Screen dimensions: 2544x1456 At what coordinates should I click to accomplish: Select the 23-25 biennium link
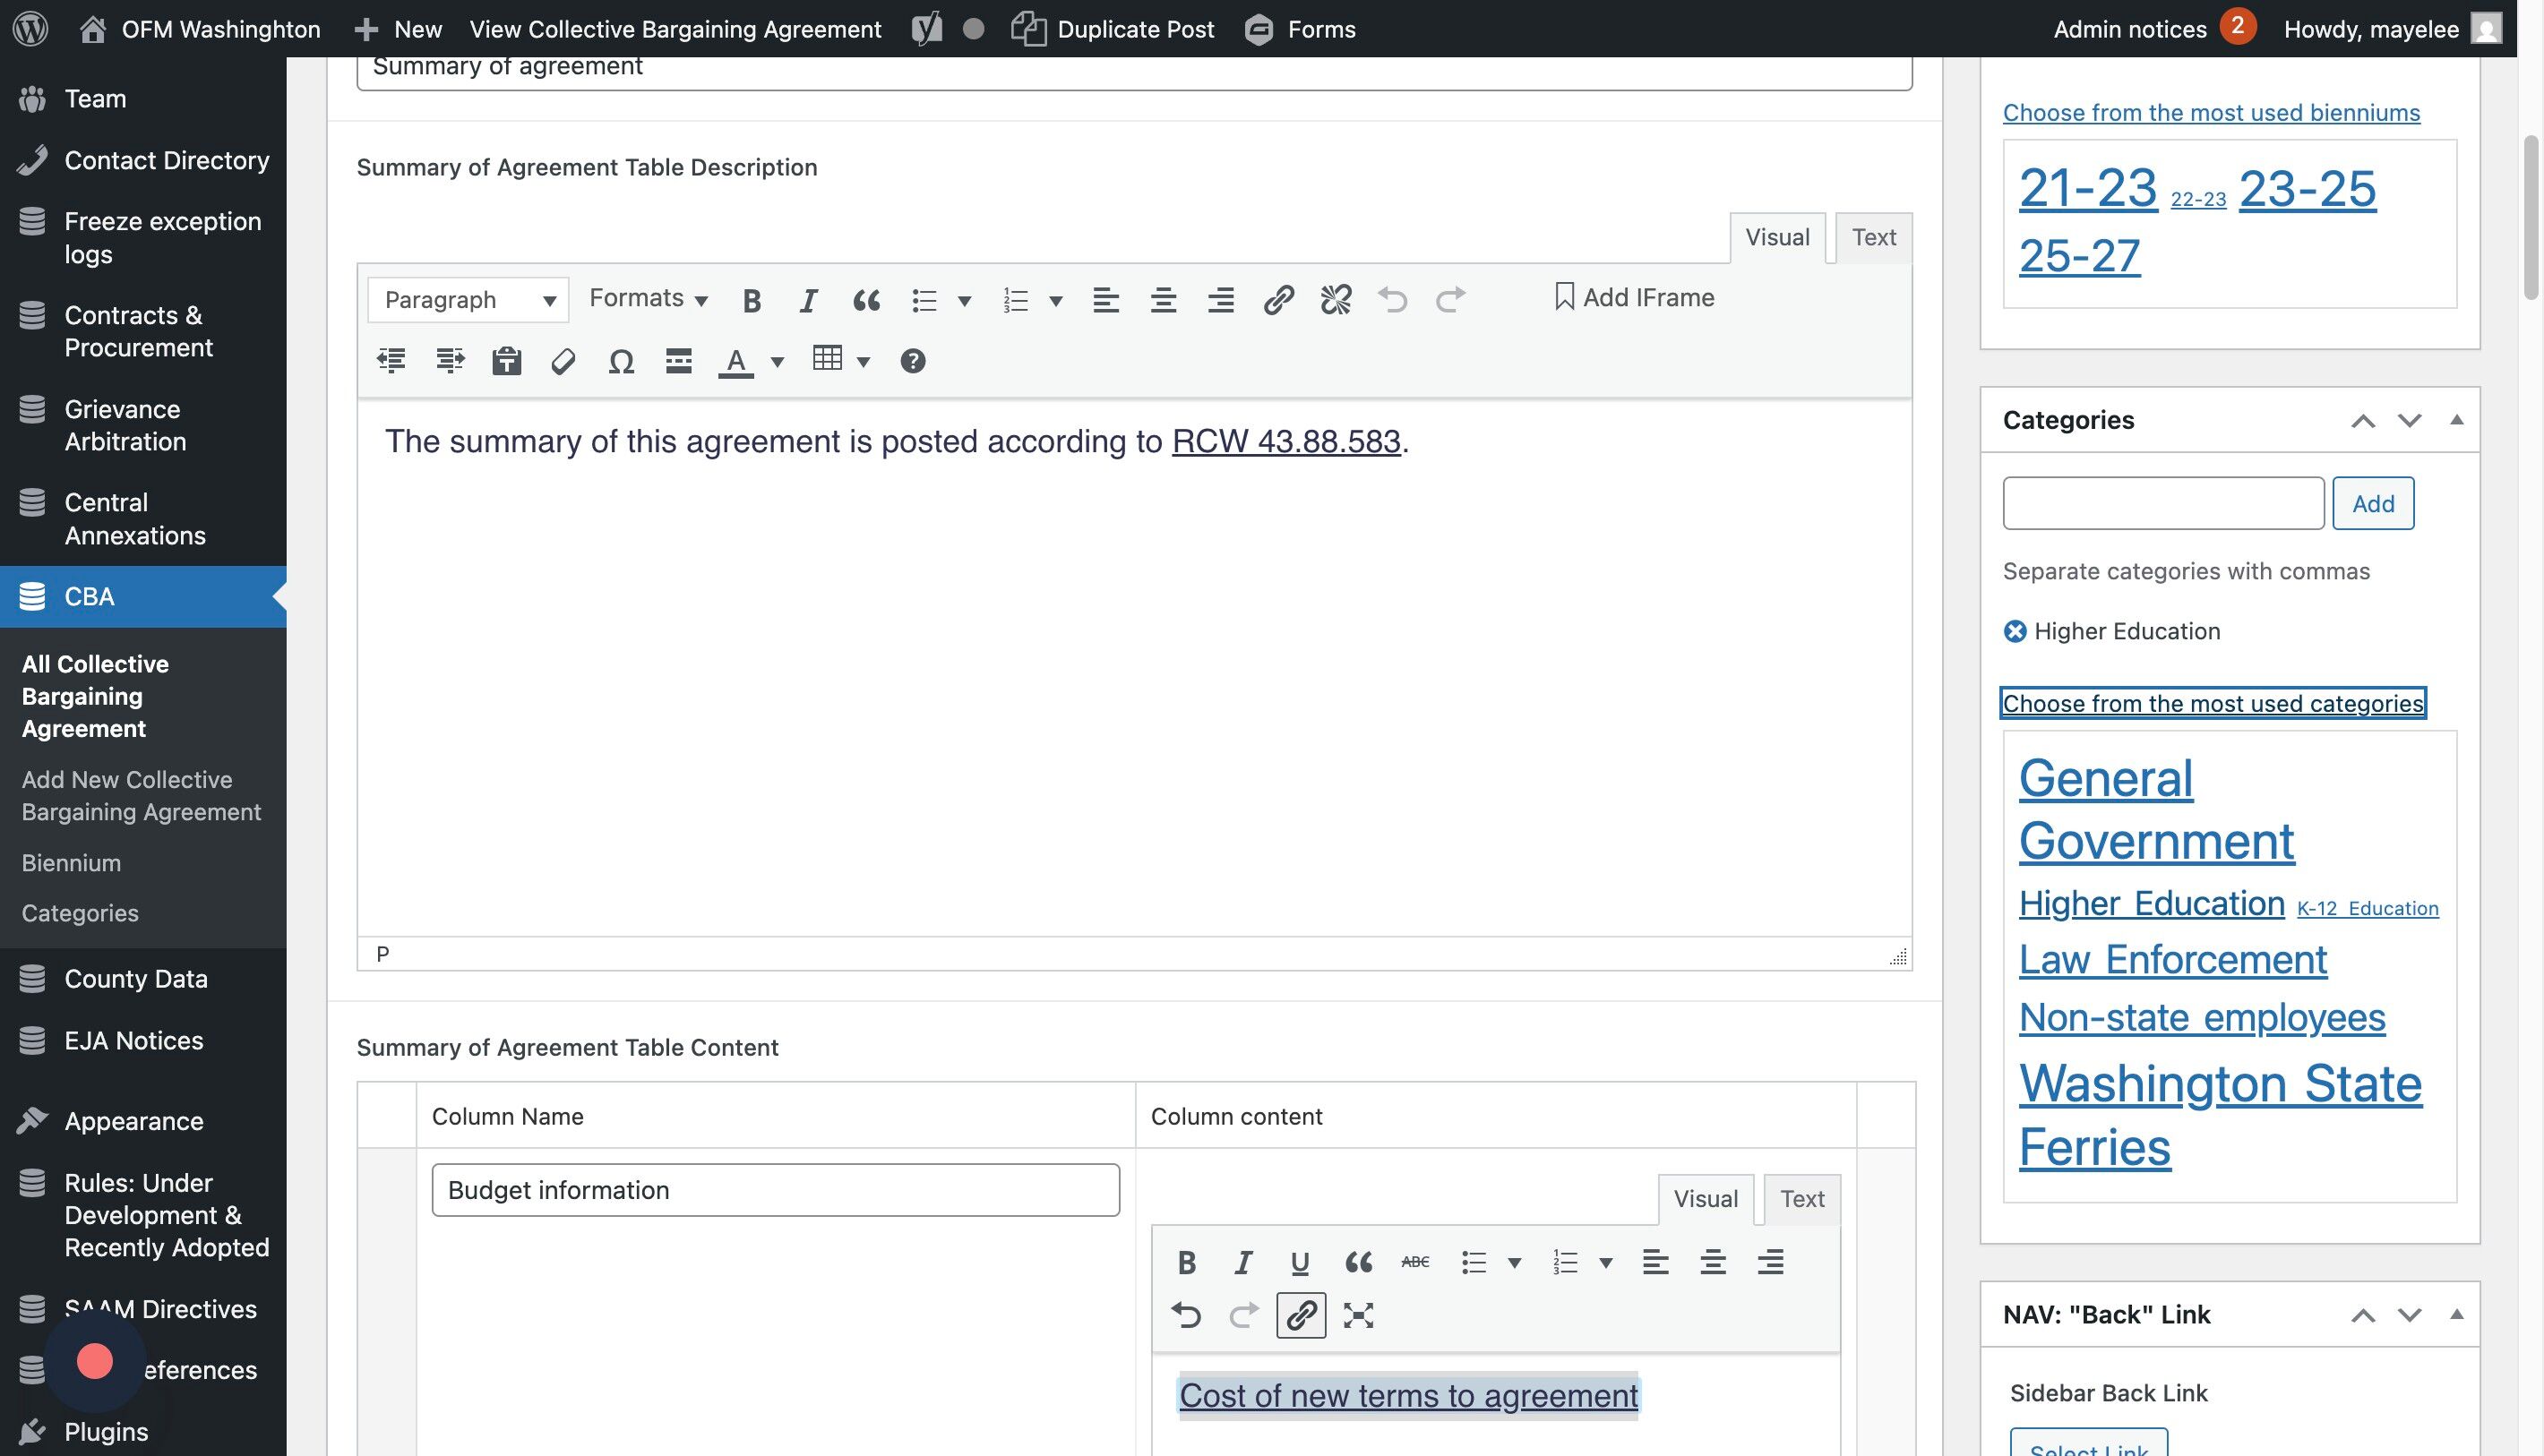(x=2307, y=188)
